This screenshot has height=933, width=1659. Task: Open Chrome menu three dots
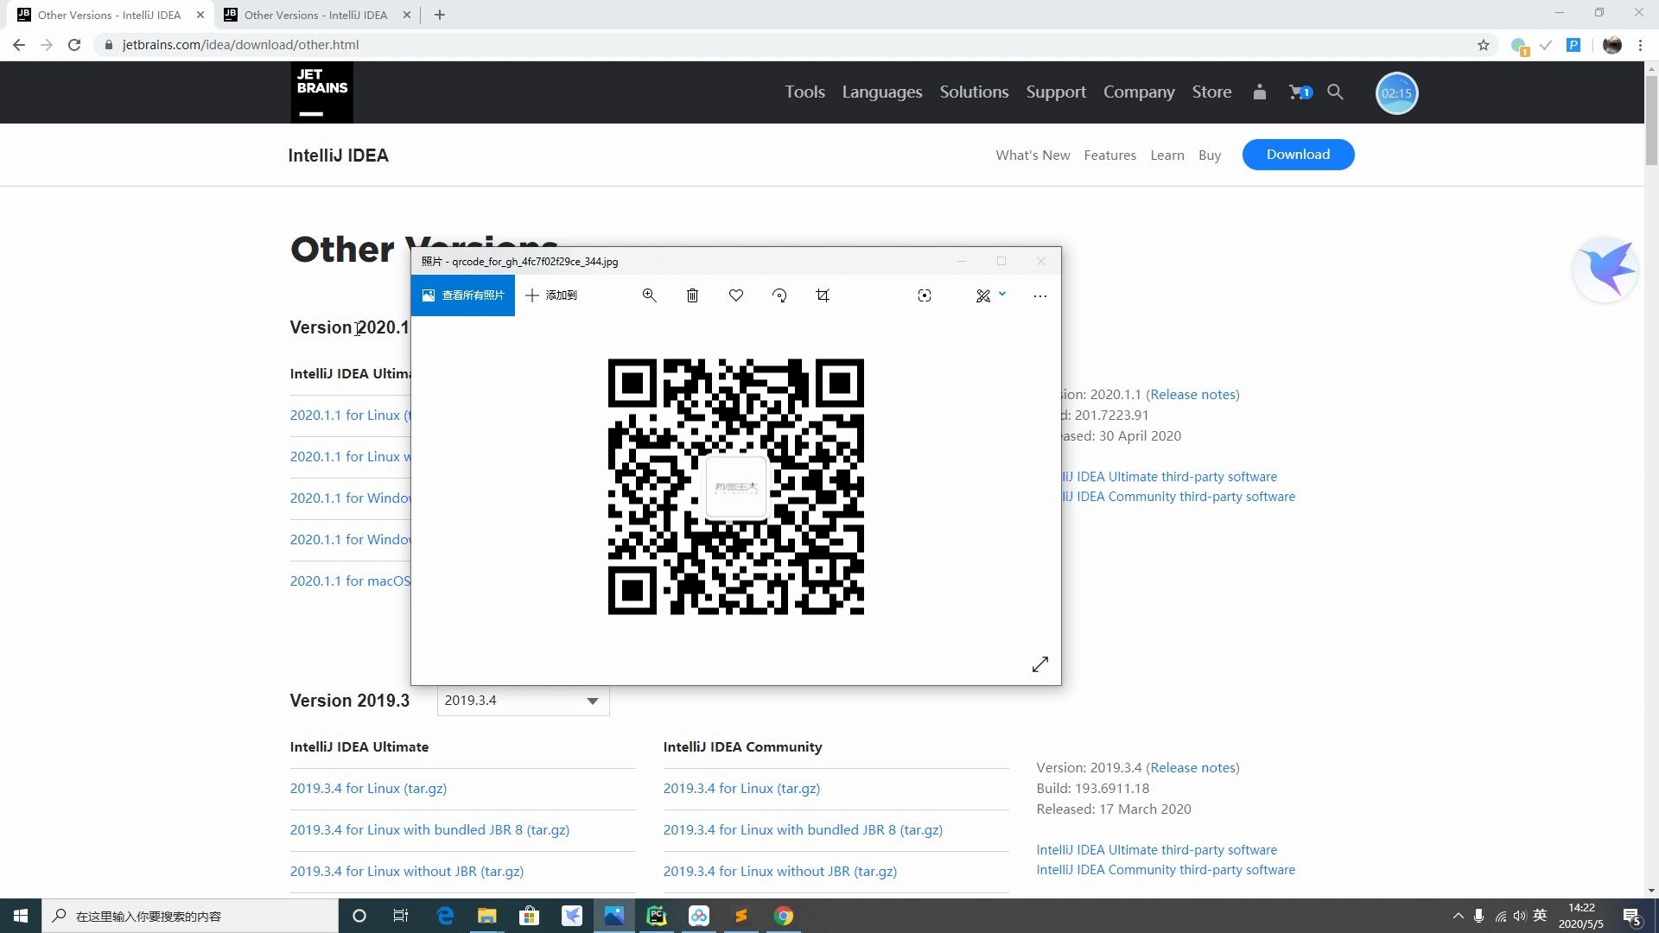[1640, 45]
